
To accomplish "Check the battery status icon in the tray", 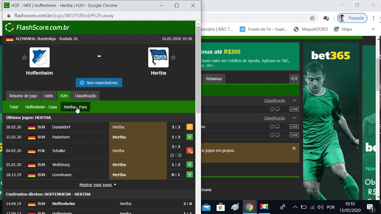I will click(x=304, y=207).
